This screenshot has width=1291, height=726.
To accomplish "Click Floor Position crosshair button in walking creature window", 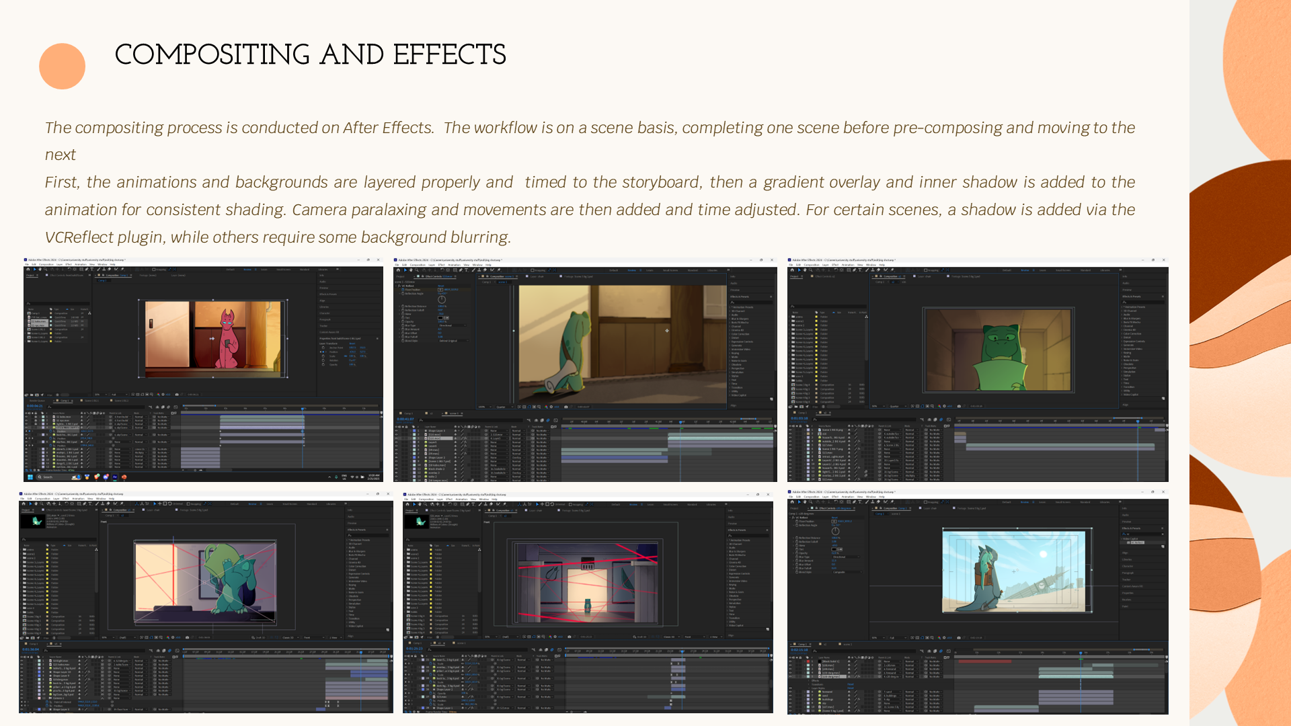I will coord(440,290).
